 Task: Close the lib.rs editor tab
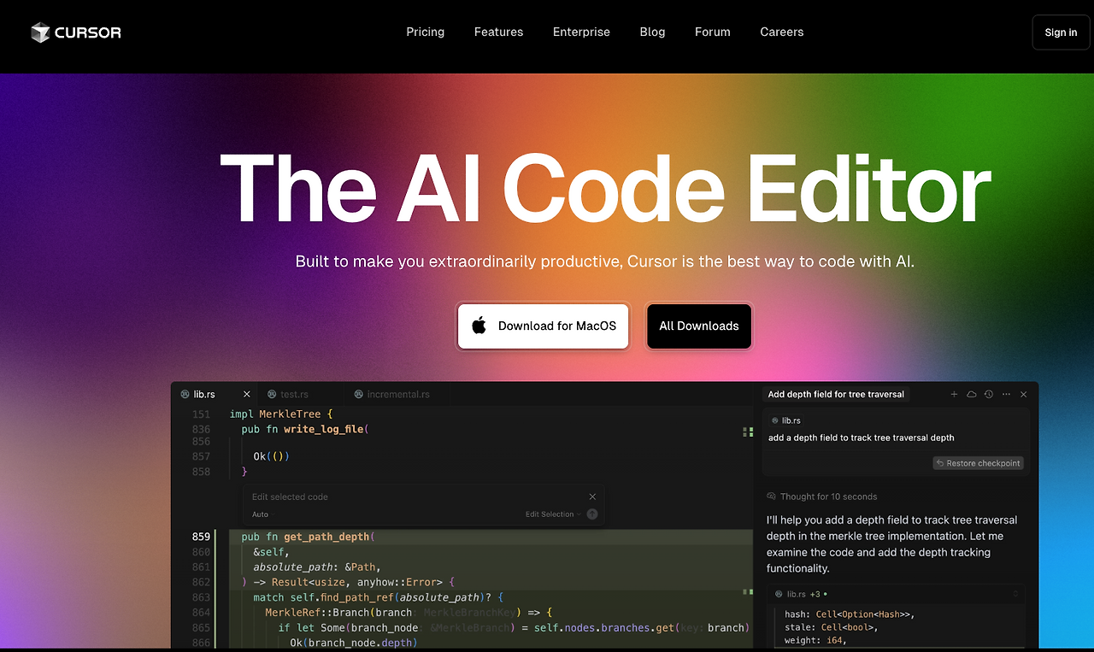247,394
